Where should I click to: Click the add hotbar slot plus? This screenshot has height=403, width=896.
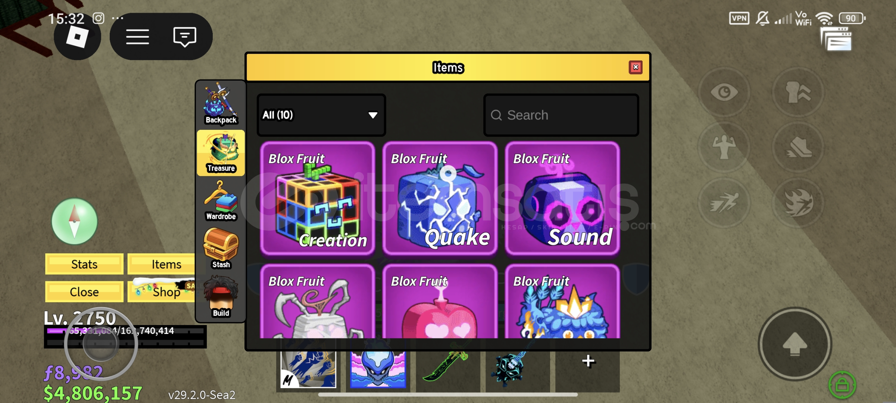588,361
